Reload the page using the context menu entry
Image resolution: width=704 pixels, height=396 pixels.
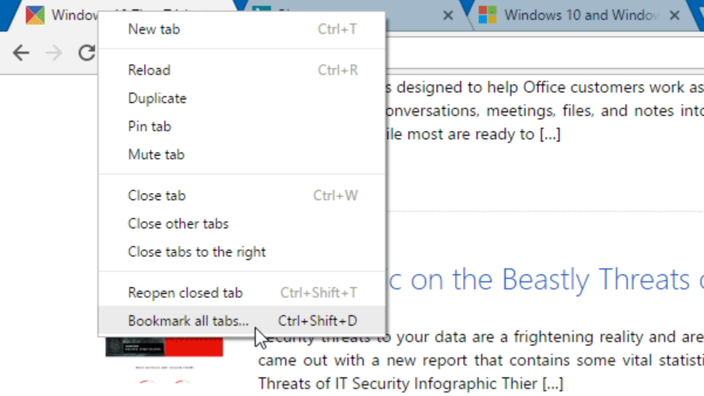149,70
